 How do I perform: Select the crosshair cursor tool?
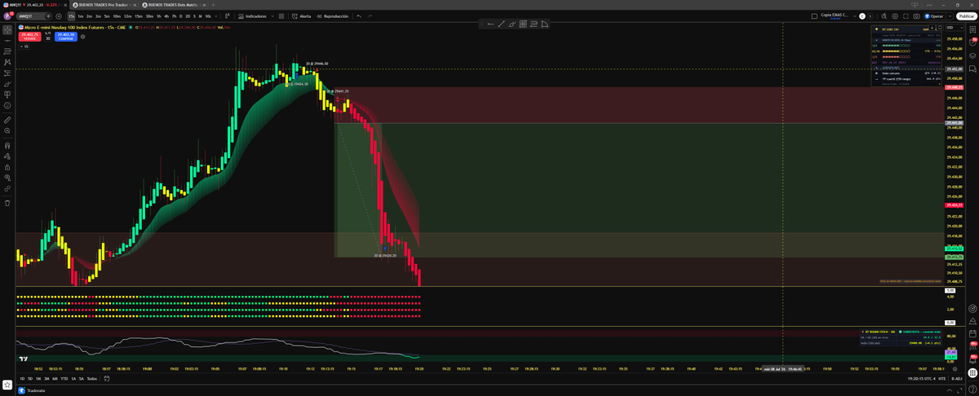pos(7,30)
